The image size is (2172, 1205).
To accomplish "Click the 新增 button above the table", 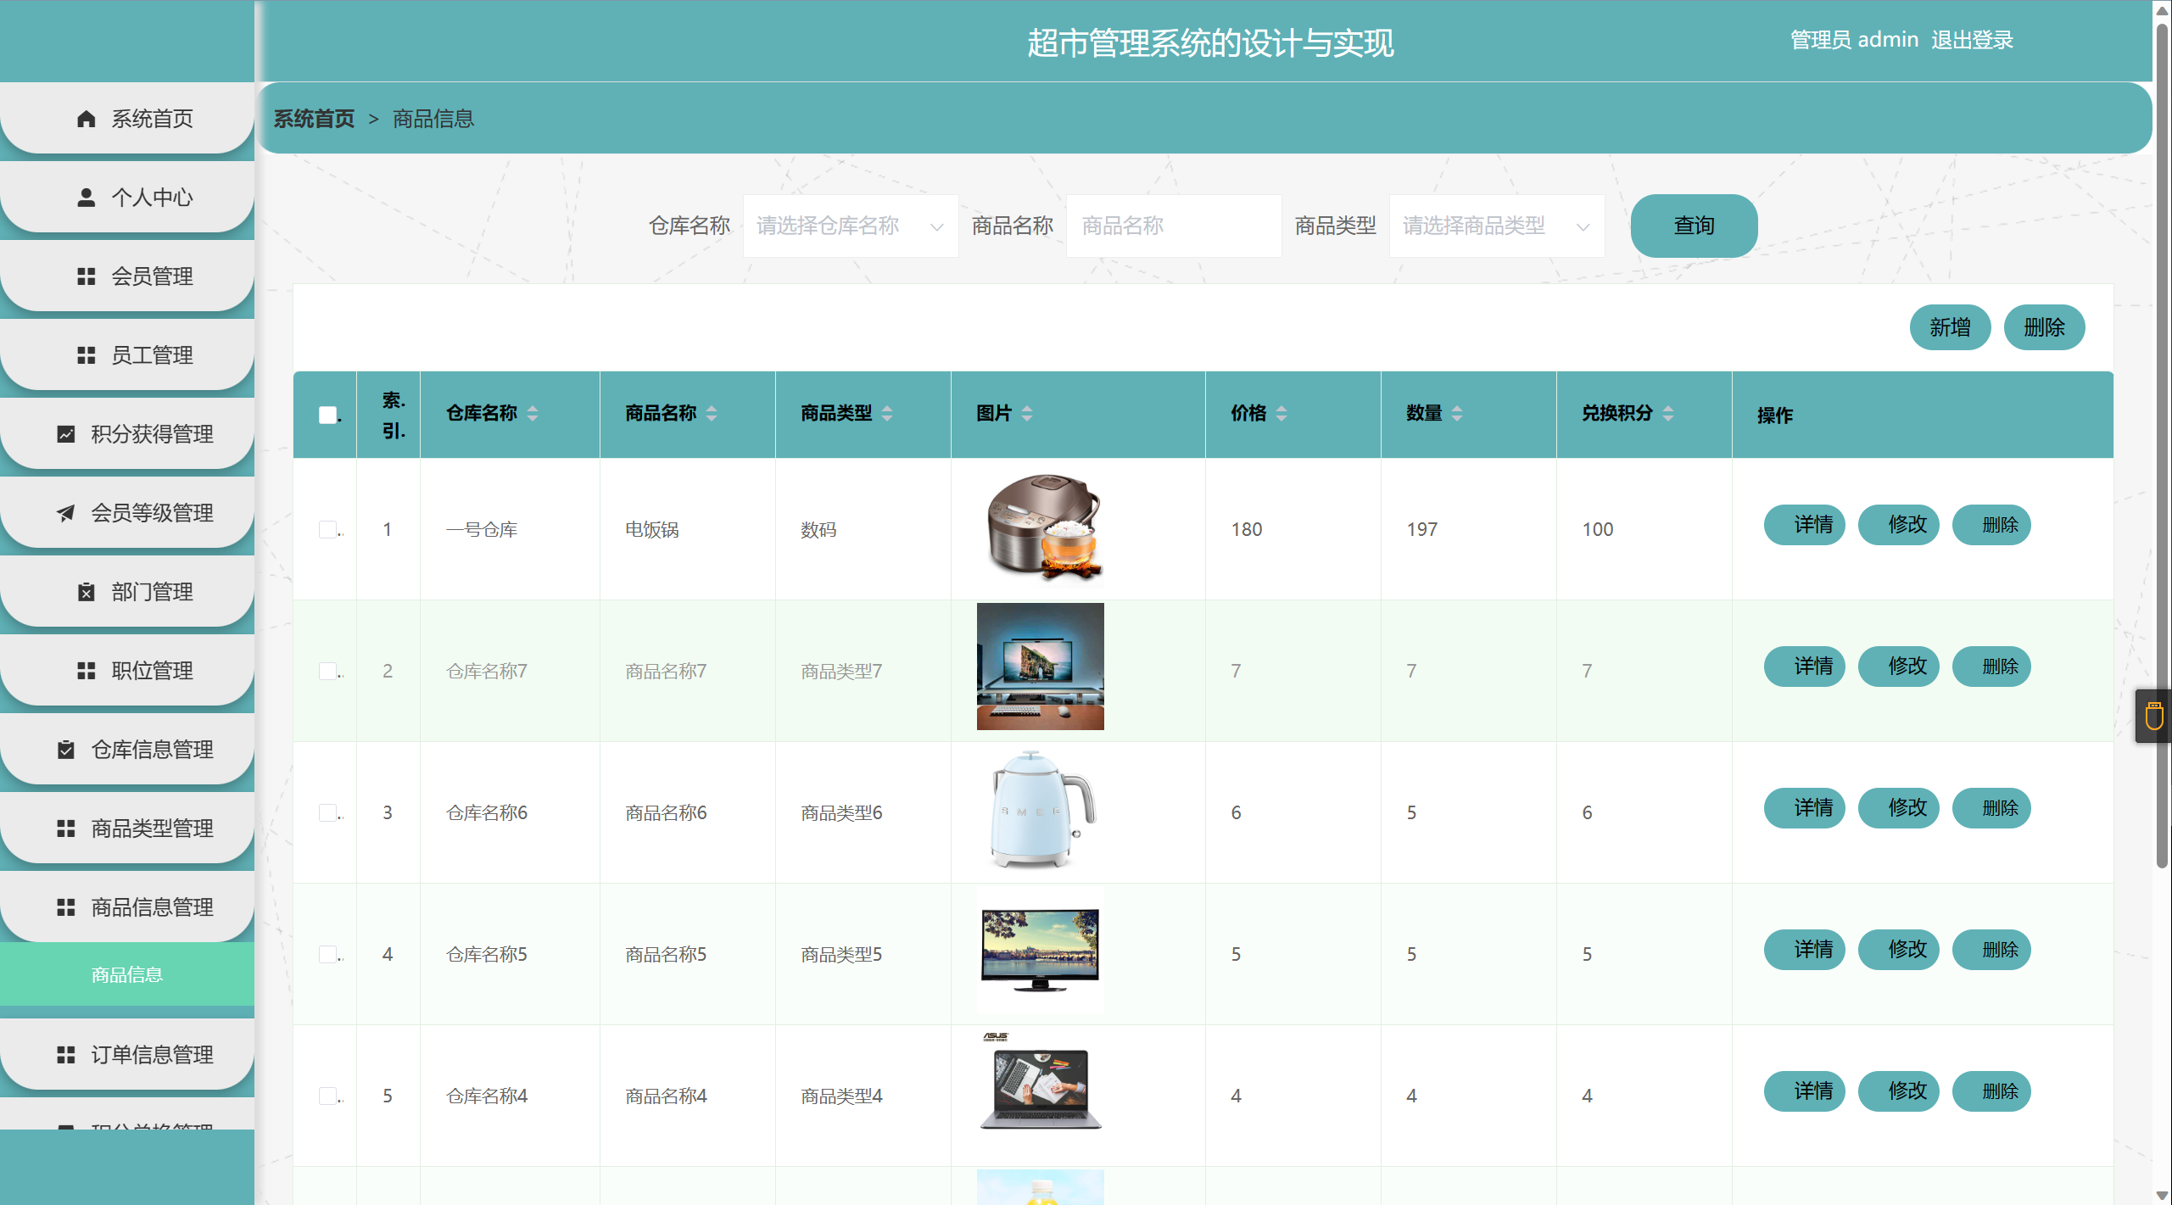I will pos(1949,327).
